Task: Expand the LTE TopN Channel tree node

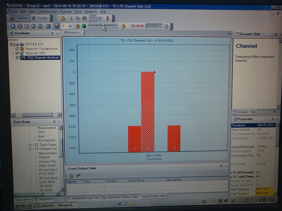Action: click(30, 145)
